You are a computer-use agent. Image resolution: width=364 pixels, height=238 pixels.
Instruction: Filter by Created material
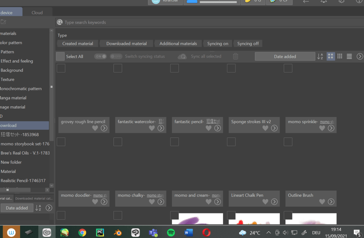click(x=77, y=44)
